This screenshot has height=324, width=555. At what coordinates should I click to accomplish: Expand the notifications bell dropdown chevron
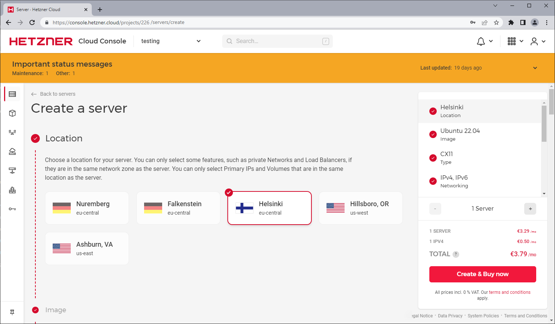click(x=491, y=41)
